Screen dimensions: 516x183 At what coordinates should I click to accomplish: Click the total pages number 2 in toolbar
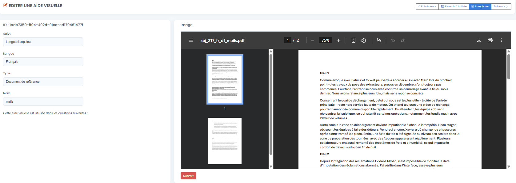coord(298,40)
